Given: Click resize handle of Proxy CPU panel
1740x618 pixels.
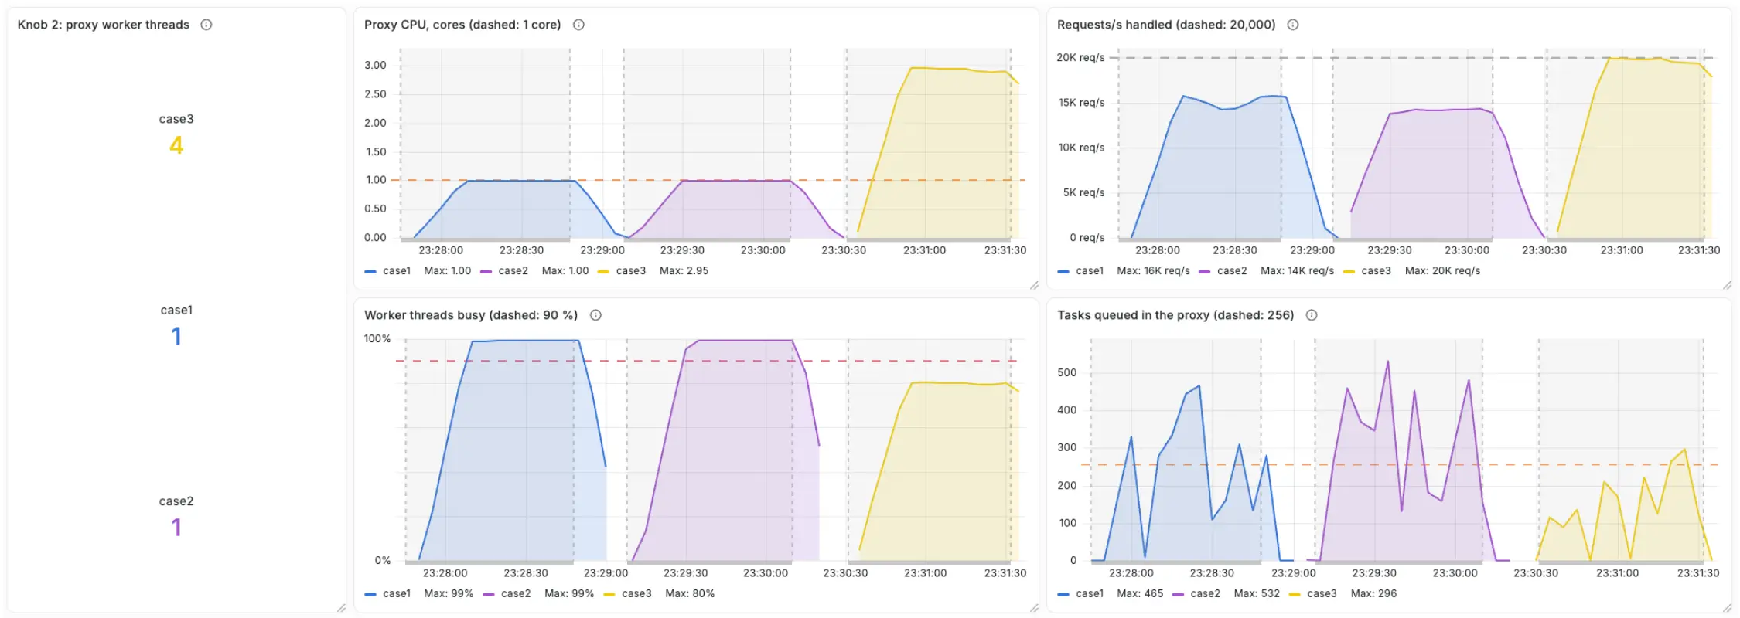Looking at the screenshot, I should coord(1034,286).
